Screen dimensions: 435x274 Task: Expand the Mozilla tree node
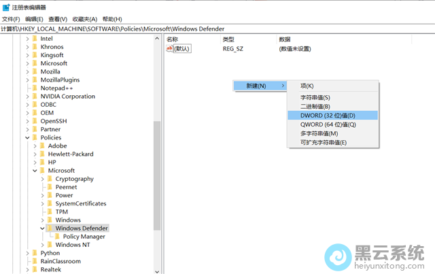point(27,71)
